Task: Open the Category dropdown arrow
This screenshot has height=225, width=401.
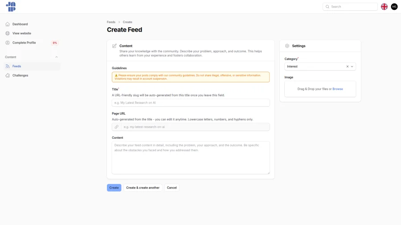Action: 352,67
